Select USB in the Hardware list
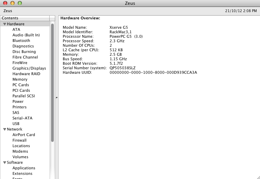Image resolution: width=260 pixels, height=179 pixels. (x=16, y=124)
